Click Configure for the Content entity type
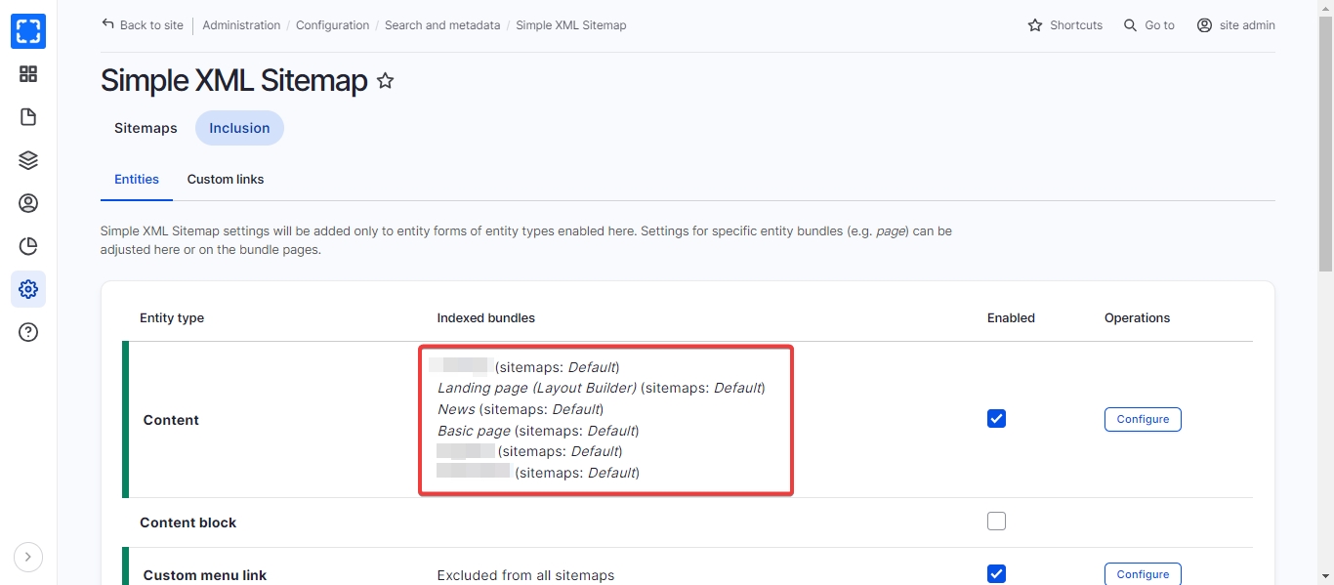This screenshot has width=1334, height=585. pos(1143,419)
